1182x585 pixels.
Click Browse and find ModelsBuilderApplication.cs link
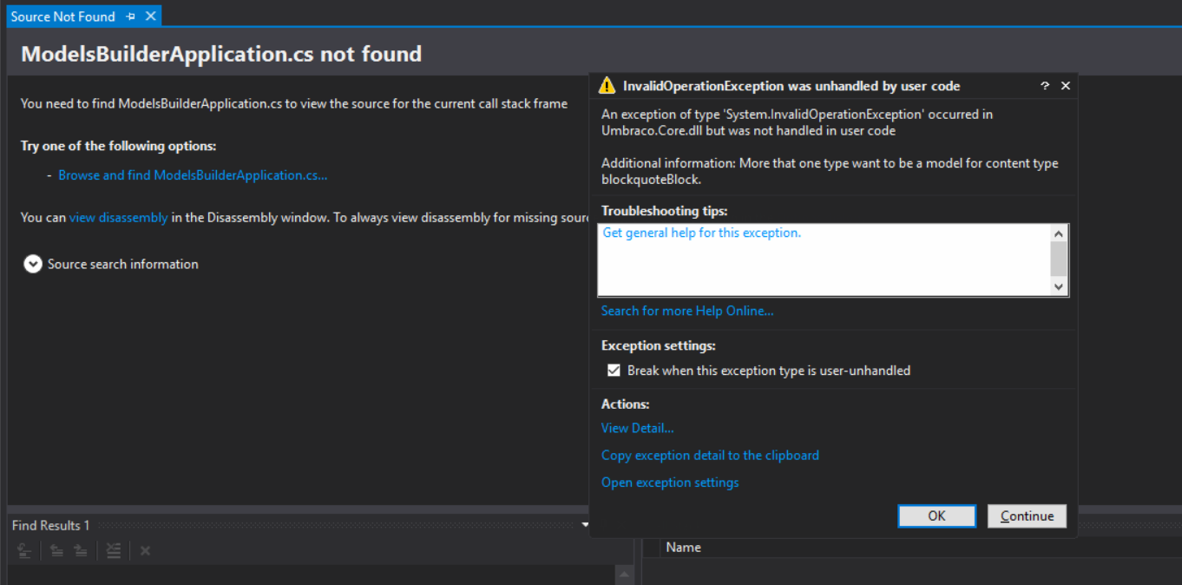point(193,175)
